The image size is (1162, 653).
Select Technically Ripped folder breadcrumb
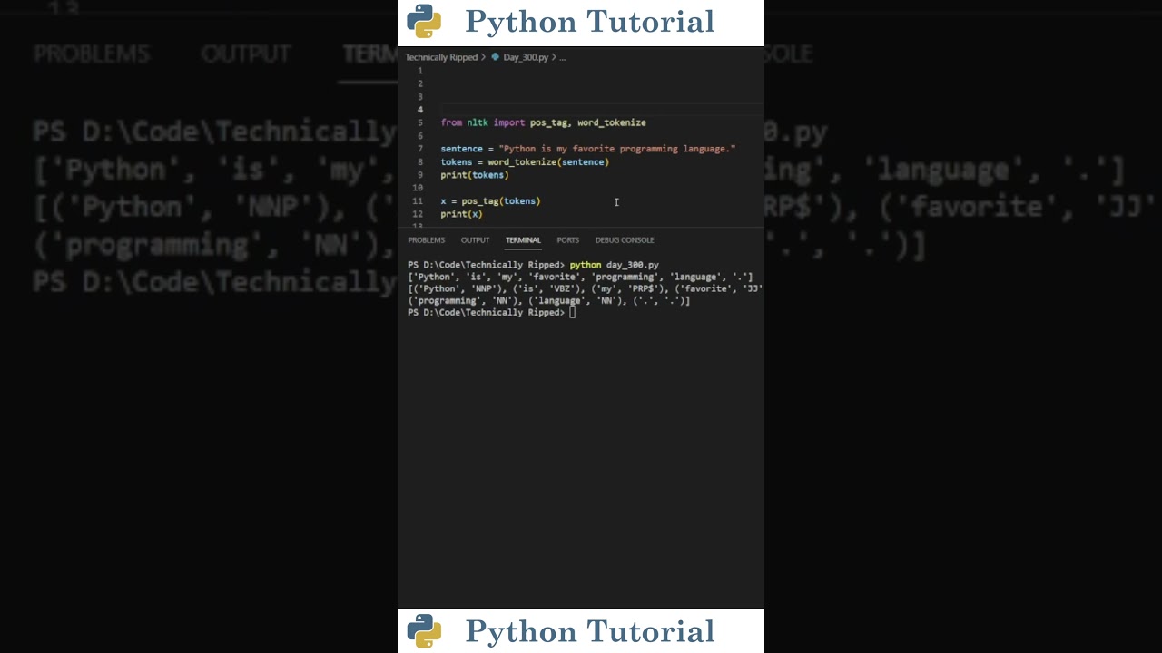point(441,57)
